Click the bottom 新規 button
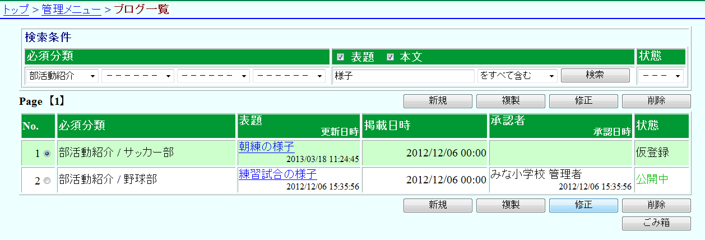Screen dimensions: 705x240 tap(438, 205)
